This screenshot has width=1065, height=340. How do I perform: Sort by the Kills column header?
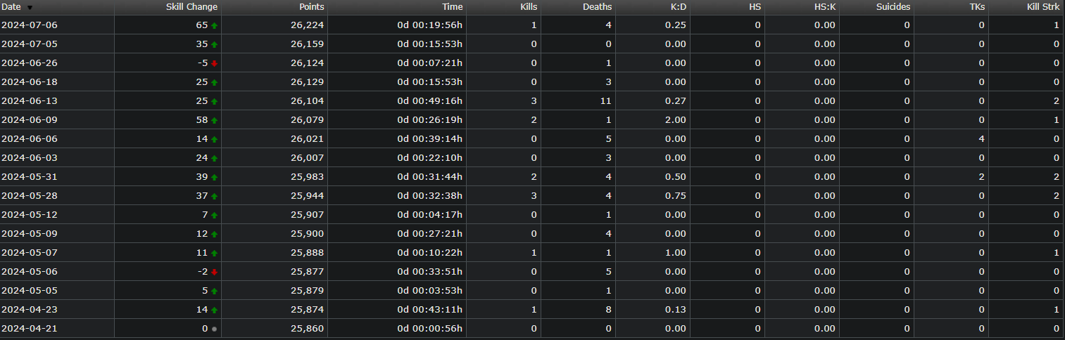pos(527,7)
